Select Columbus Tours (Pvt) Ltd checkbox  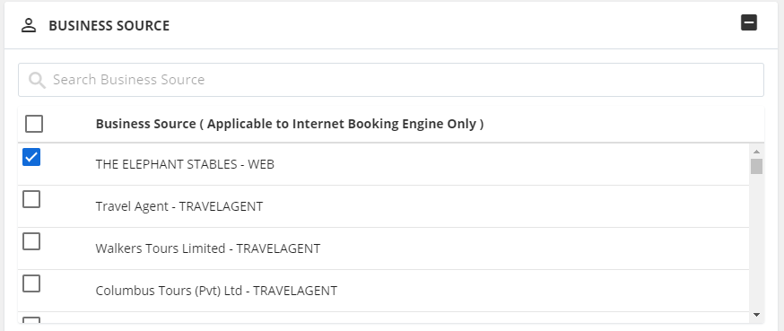(31, 283)
